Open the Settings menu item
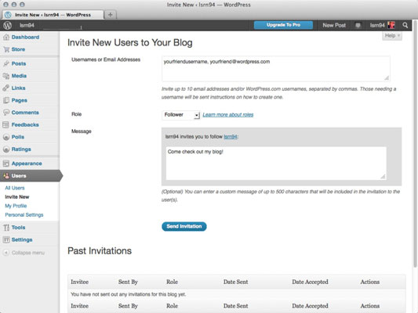Viewport: 418px width, 313px height. [22, 239]
